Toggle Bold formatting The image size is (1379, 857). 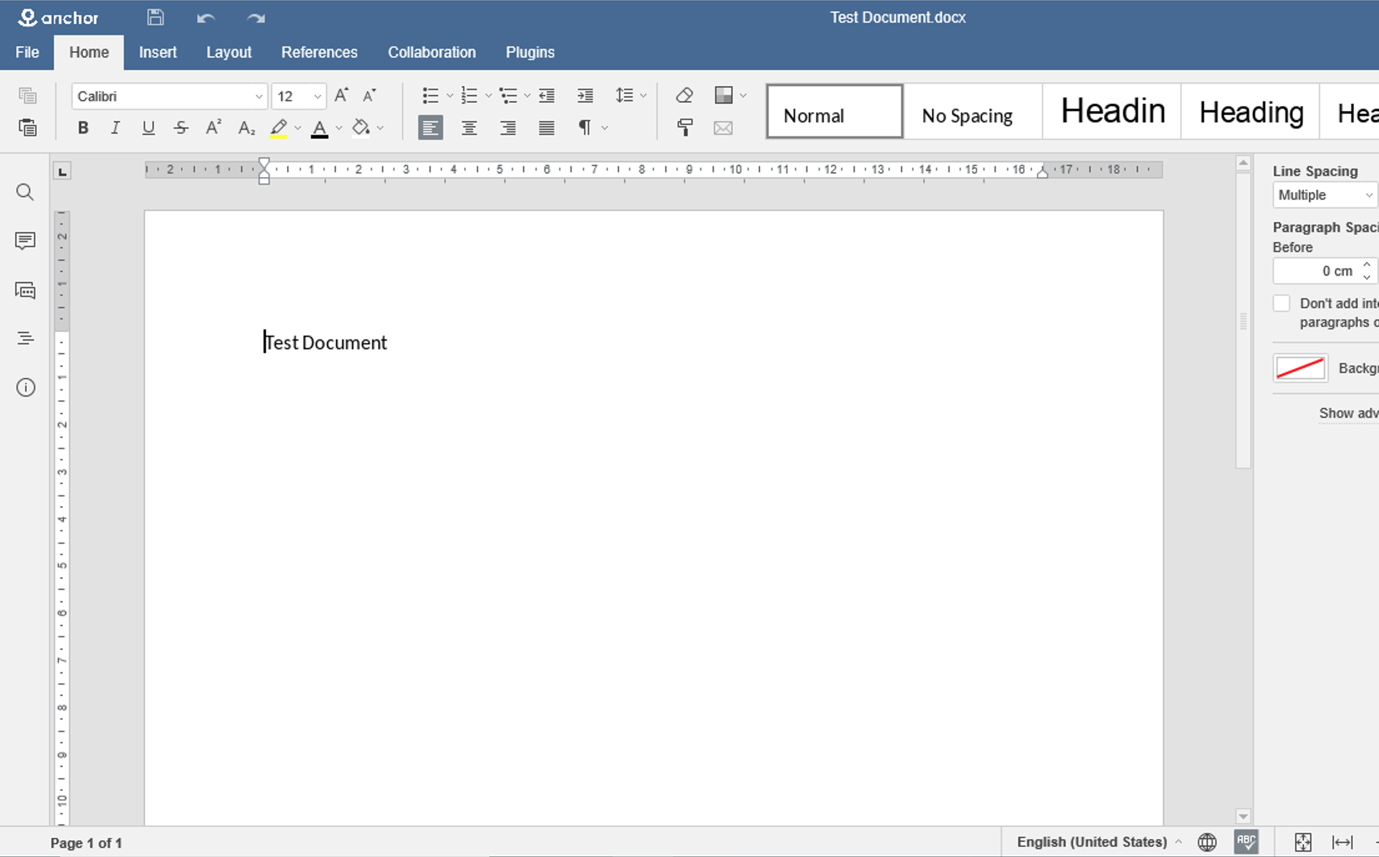coord(83,128)
